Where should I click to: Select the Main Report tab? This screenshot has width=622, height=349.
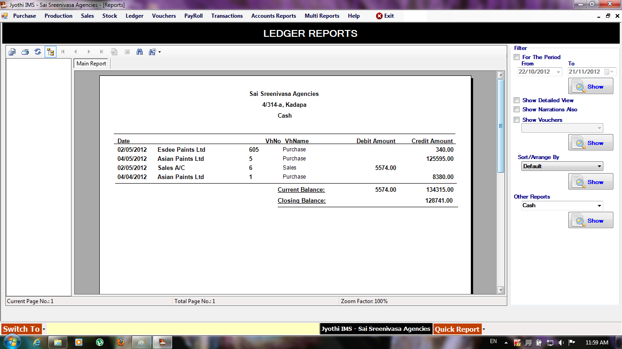click(x=91, y=64)
